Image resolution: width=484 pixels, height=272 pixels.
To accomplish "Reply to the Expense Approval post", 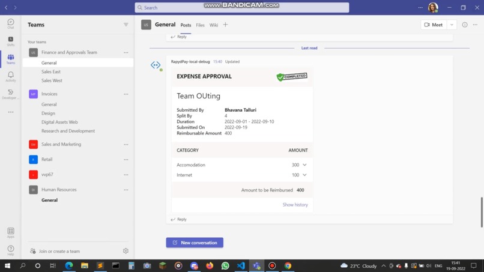I will point(179,219).
